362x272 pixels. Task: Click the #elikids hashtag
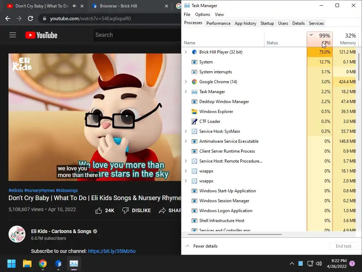point(16,191)
